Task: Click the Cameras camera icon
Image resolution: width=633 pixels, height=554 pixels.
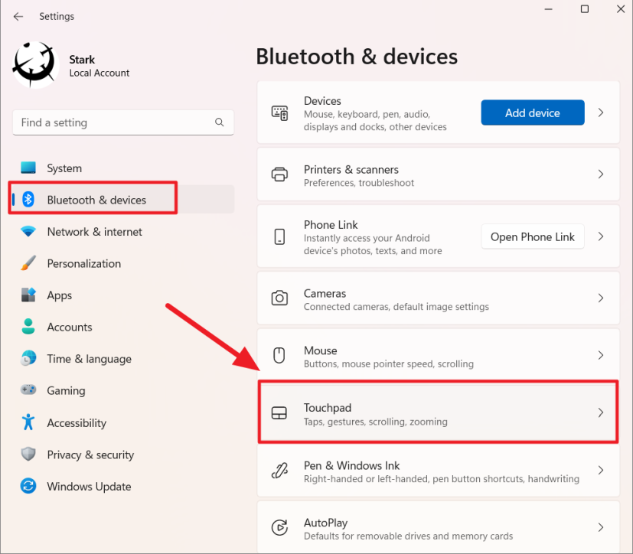Action: tap(279, 298)
